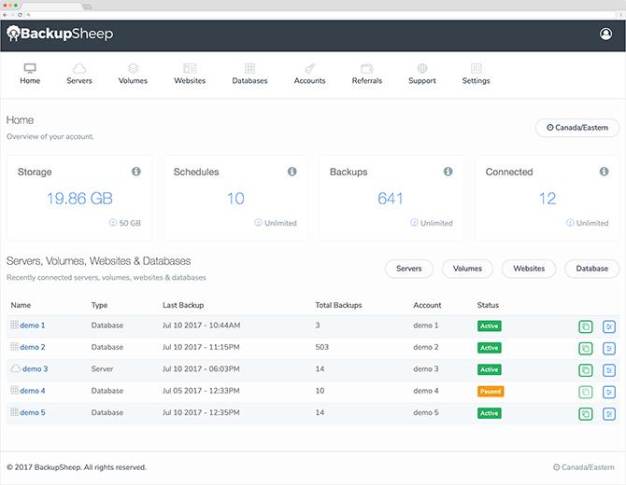Click the Paused status badge for demo 4

tap(491, 392)
